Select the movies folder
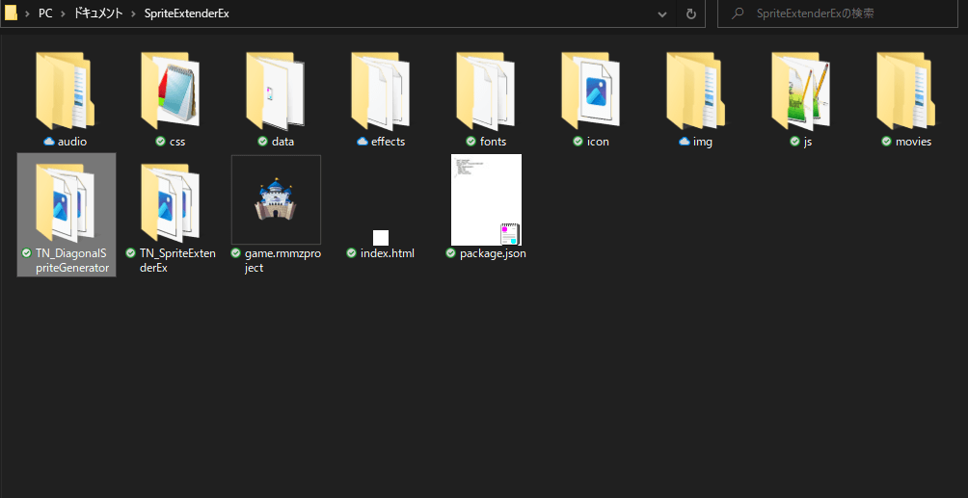Image resolution: width=968 pixels, height=498 pixels. coord(906,91)
